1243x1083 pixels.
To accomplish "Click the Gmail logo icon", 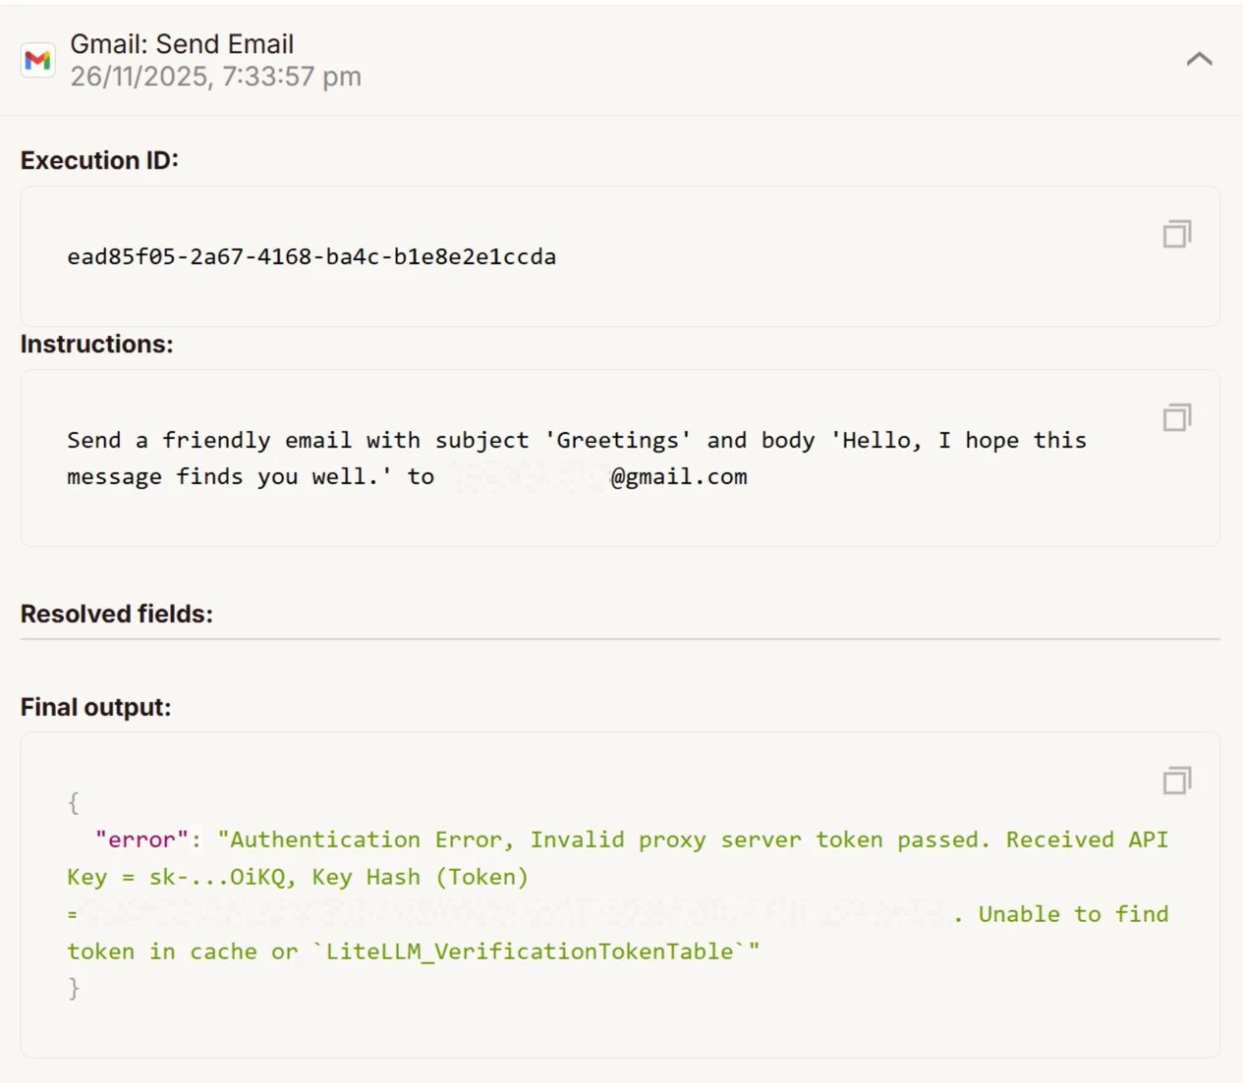I will 38,60.
